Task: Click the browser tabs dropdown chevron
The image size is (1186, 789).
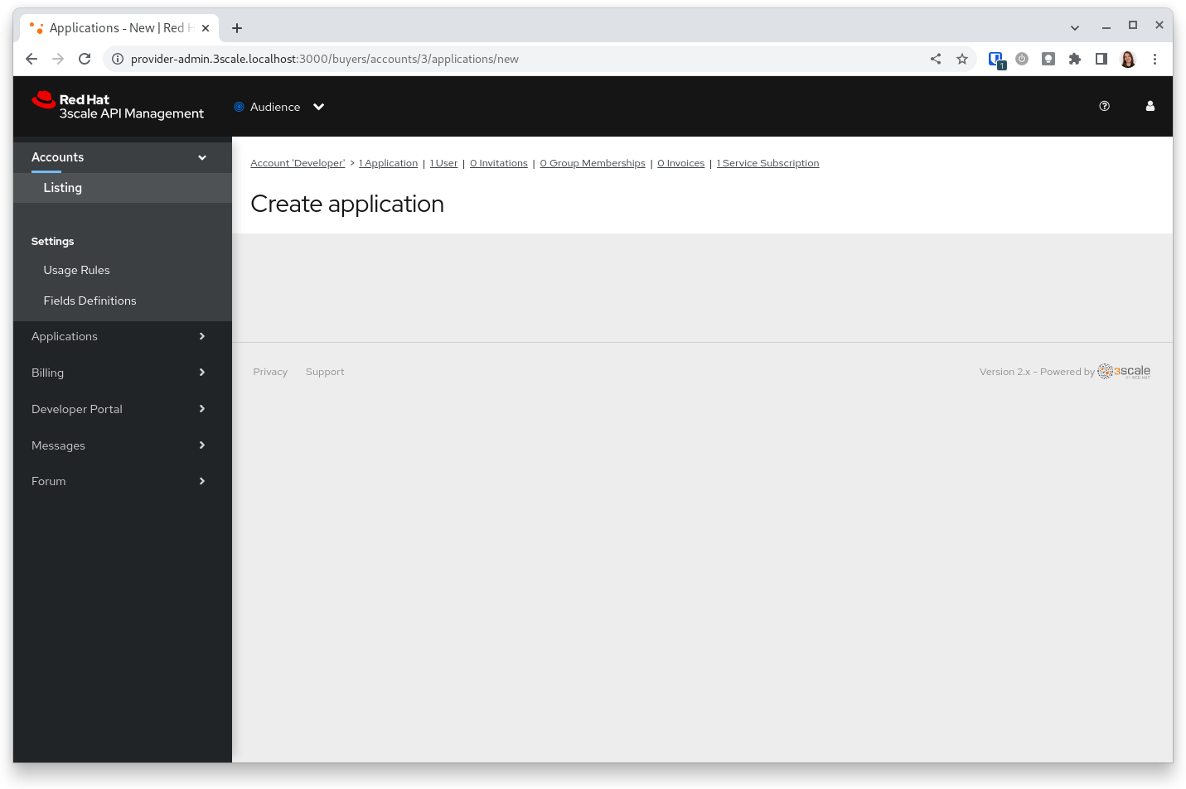Action: [x=1075, y=27]
